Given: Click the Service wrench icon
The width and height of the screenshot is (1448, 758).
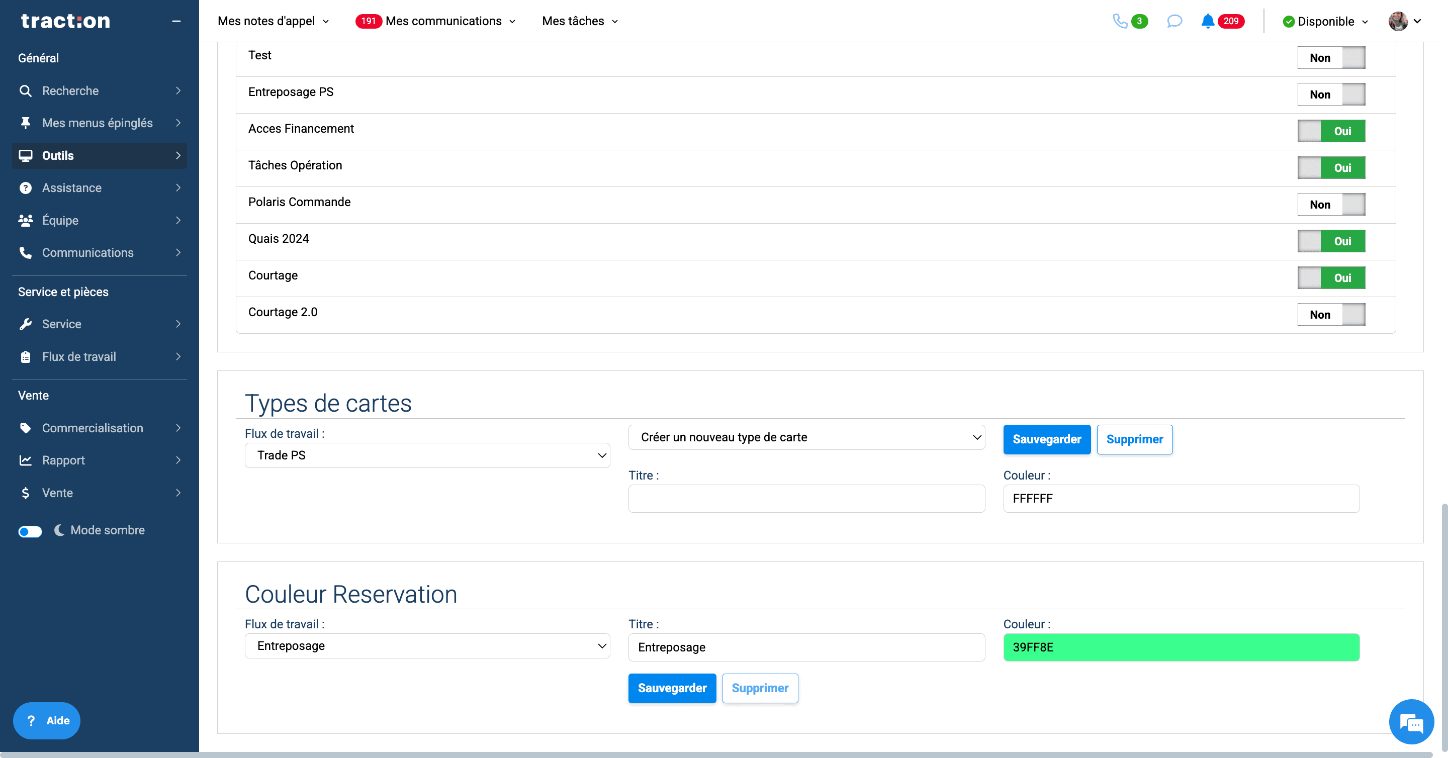Looking at the screenshot, I should [25, 324].
